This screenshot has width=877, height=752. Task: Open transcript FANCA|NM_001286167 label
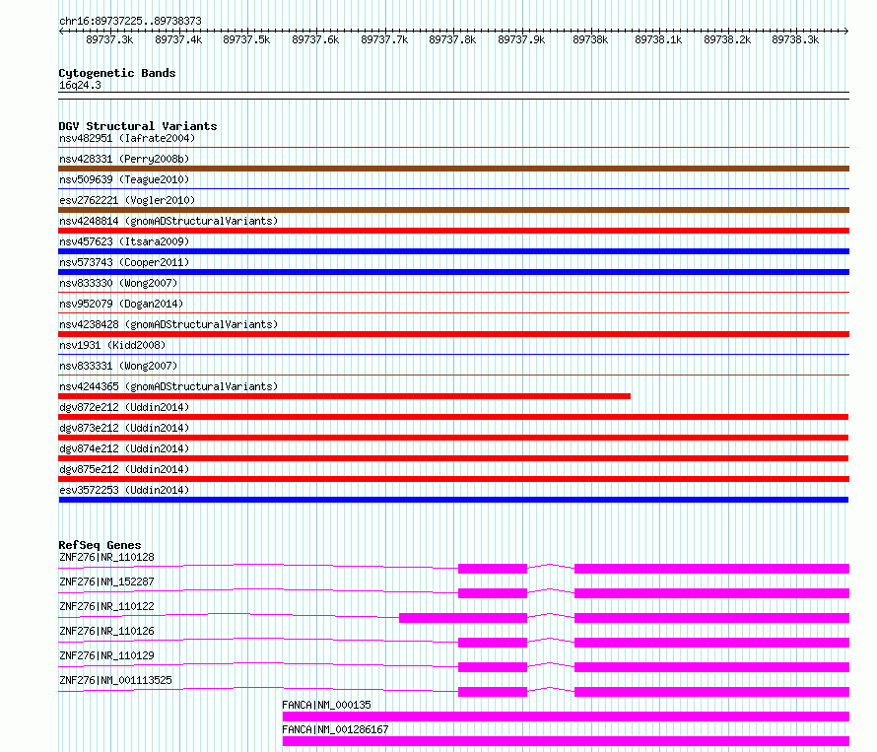click(336, 729)
